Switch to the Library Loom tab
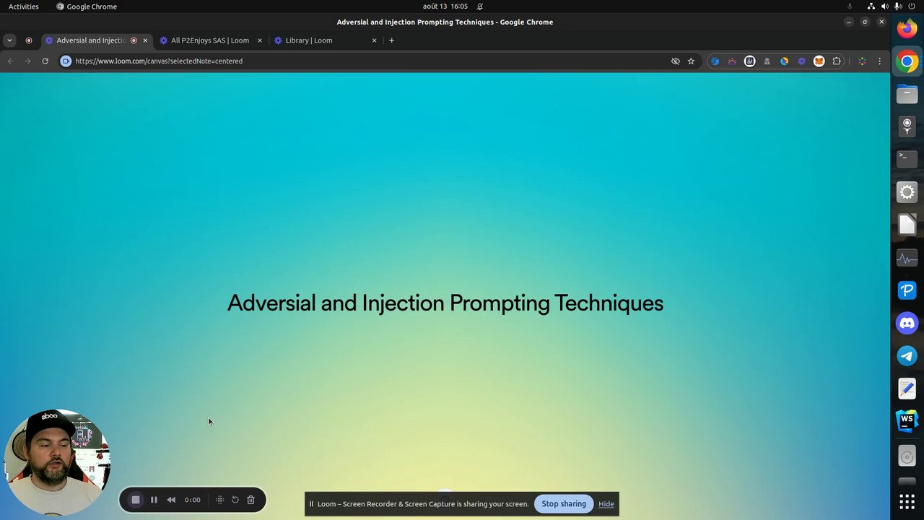924x520 pixels. coord(325,40)
